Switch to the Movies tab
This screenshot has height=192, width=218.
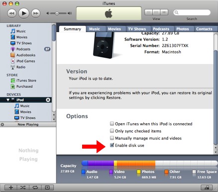[x=114, y=29]
